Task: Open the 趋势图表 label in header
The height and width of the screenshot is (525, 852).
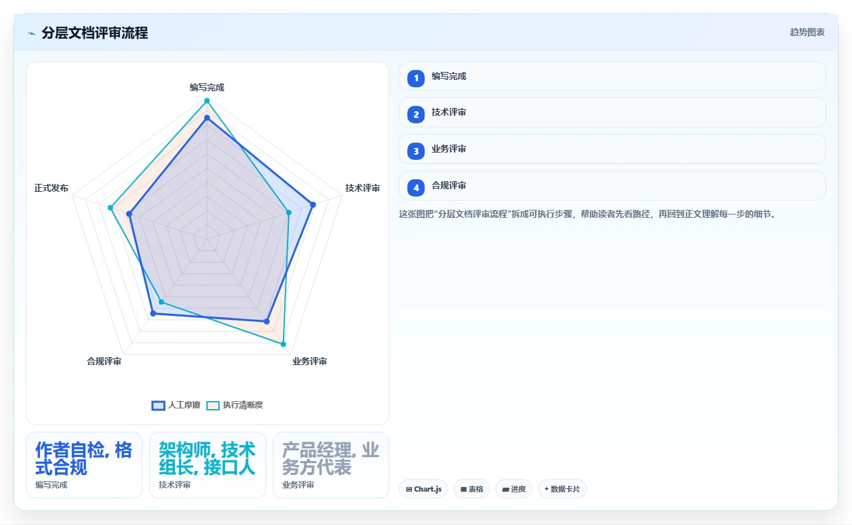Action: (x=807, y=32)
